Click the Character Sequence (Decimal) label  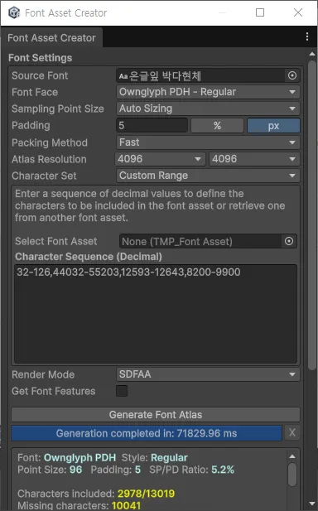89,257
